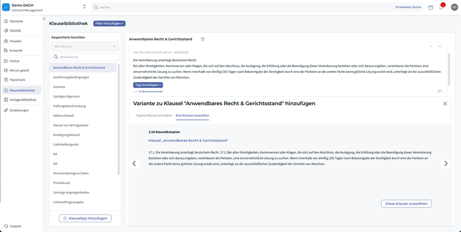The image size is (461, 232).
Task: Open Erweiterte Suche link
Action: pyautogui.click(x=408, y=7)
